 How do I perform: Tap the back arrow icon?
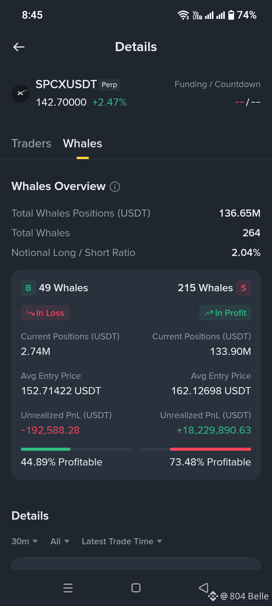[19, 47]
